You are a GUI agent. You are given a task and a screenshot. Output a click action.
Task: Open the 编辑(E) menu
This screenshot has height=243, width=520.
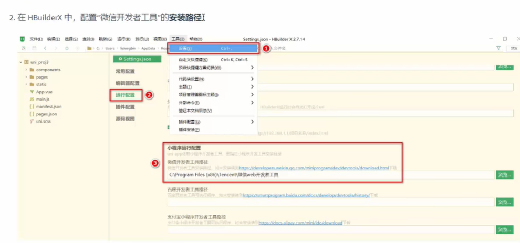(54, 39)
